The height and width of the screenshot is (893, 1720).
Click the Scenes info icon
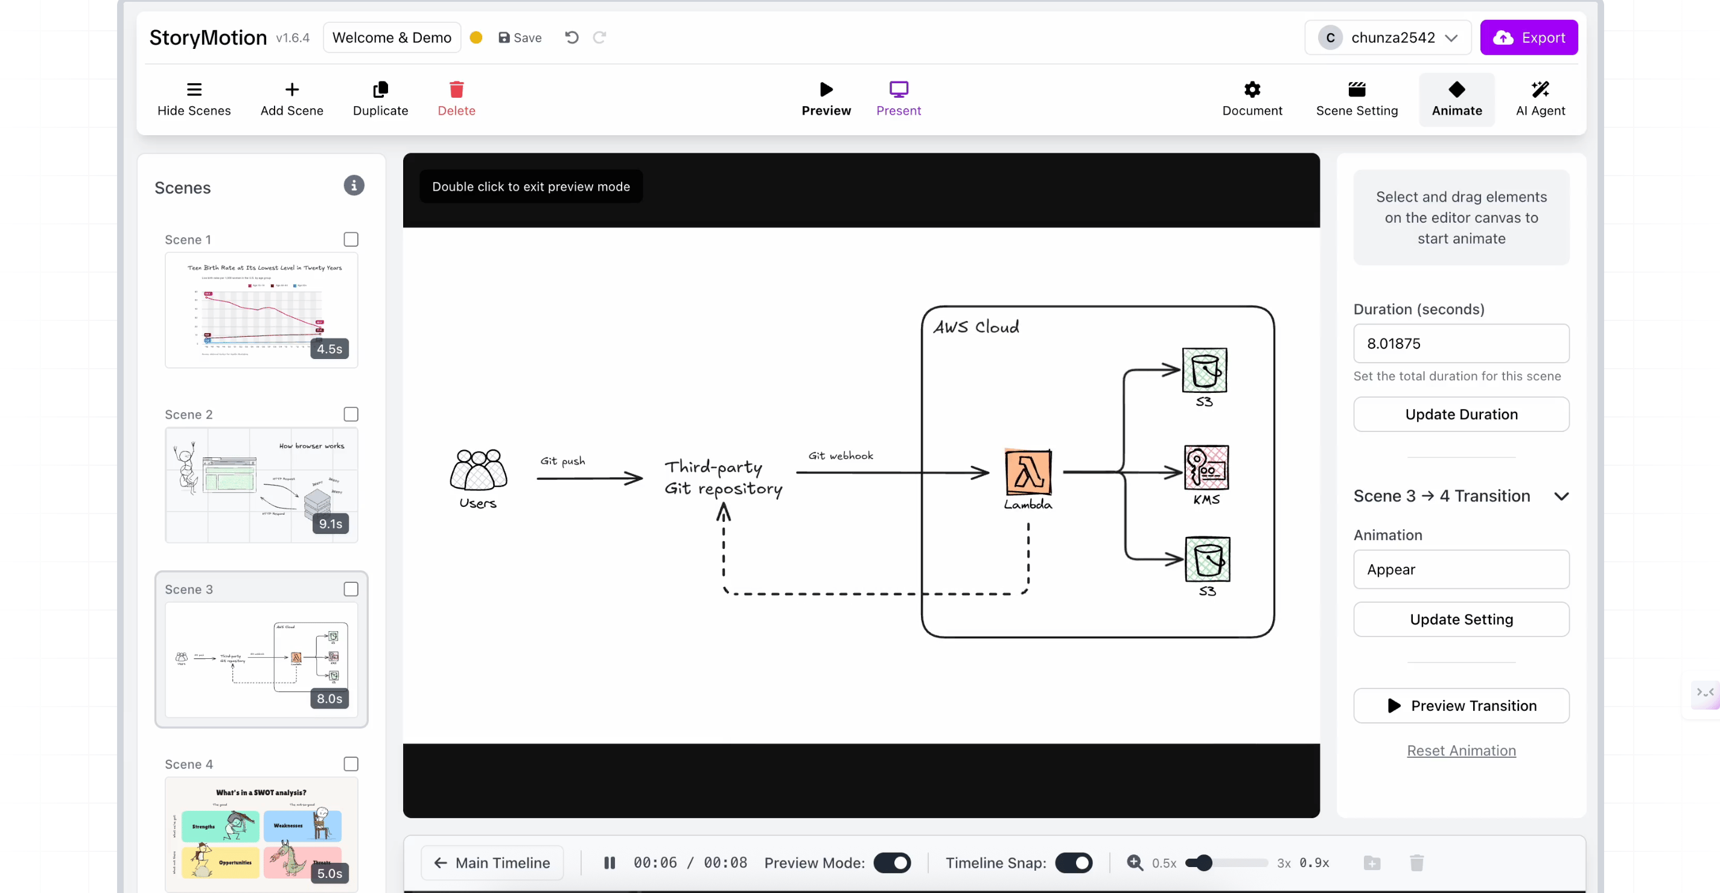point(354,186)
